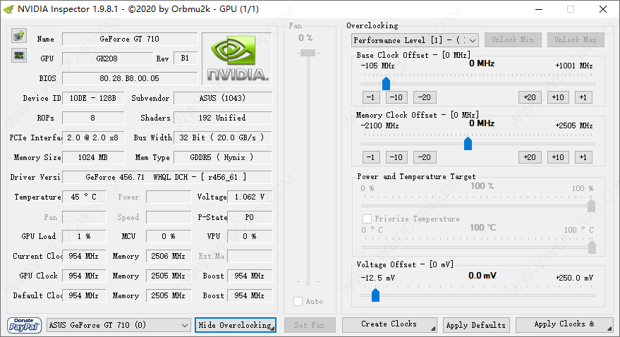Toggle the Auto fan checkbox
Screen dimensions: 620x337
coord(298,302)
